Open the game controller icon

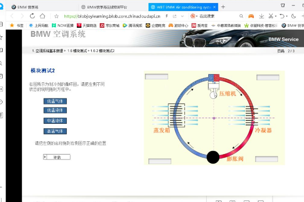click(251, 16)
